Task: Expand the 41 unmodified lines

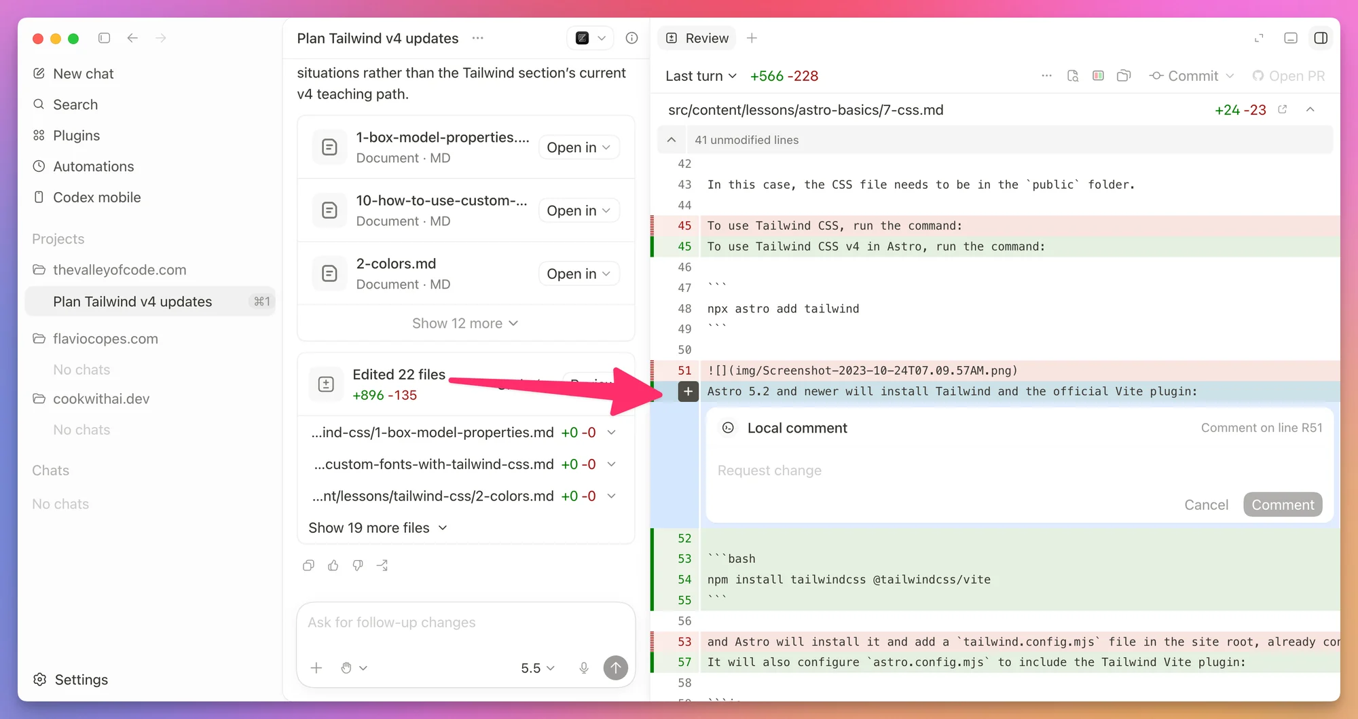Action: tap(672, 140)
